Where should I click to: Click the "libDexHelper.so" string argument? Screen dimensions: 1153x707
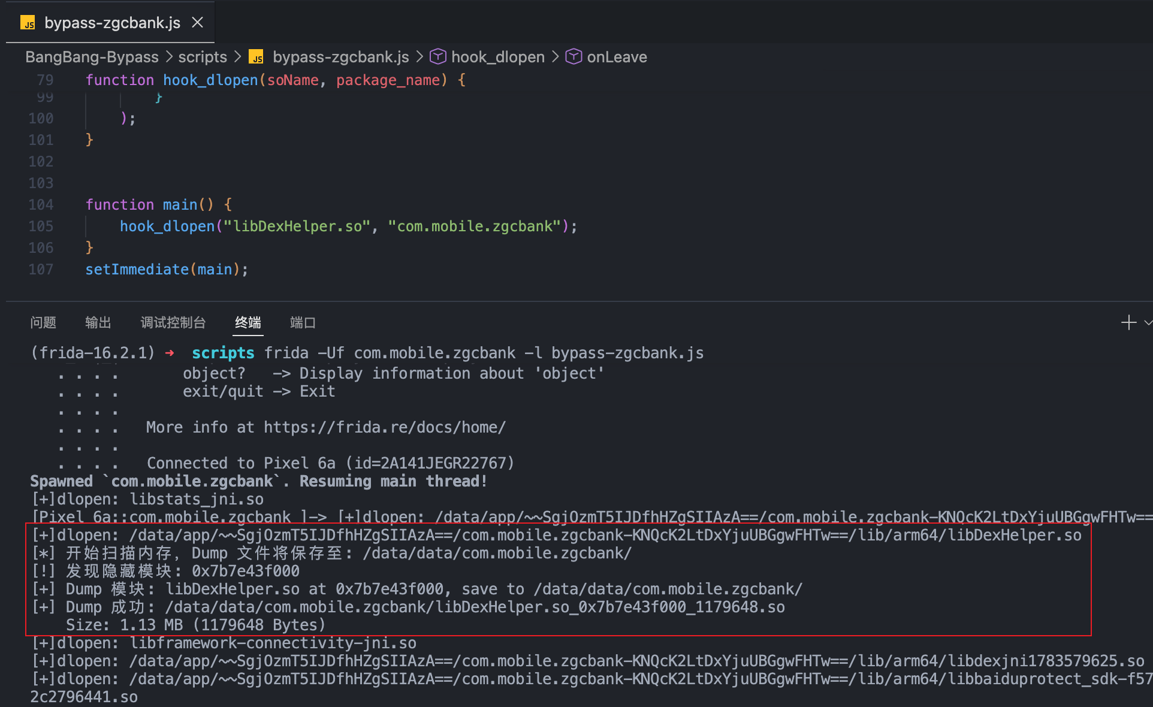coord(297,226)
